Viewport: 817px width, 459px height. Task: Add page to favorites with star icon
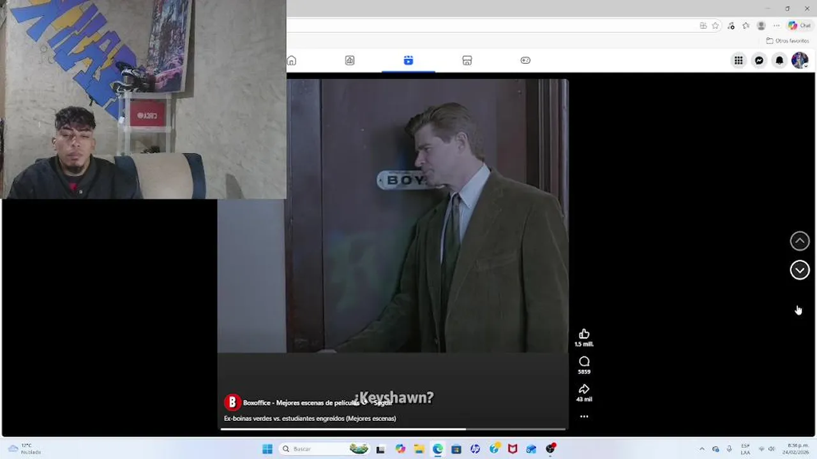716,25
